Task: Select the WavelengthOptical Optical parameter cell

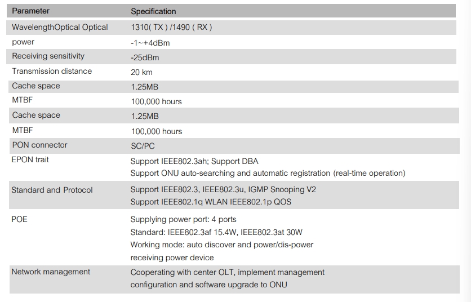Action: (60, 27)
